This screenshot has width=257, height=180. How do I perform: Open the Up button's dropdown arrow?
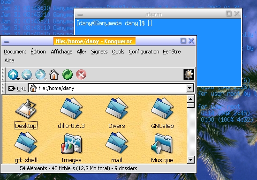tap(18, 79)
